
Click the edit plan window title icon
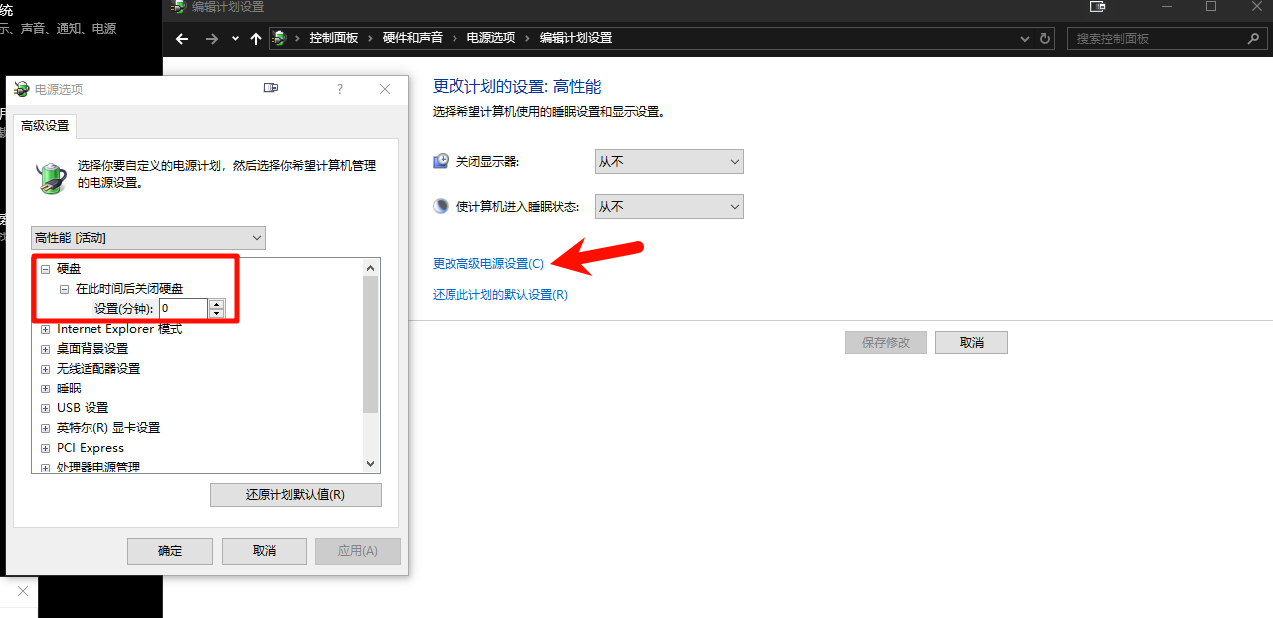pyautogui.click(x=177, y=7)
